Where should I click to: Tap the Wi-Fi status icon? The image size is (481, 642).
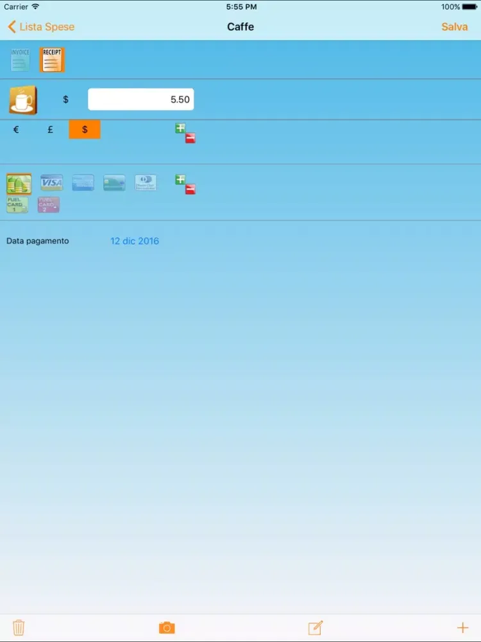tap(35, 6)
